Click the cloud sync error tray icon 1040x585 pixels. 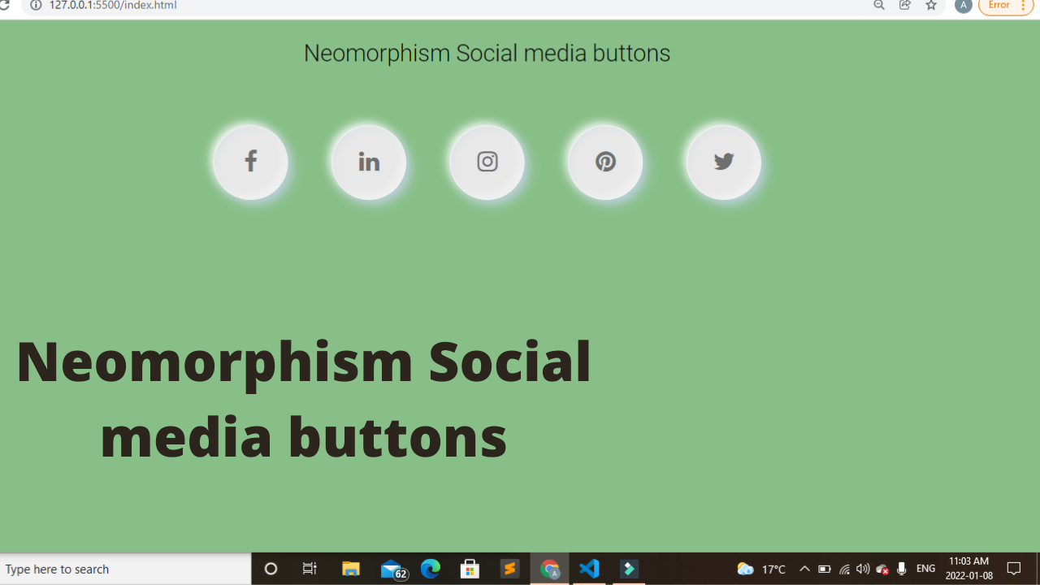(x=882, y=569)
